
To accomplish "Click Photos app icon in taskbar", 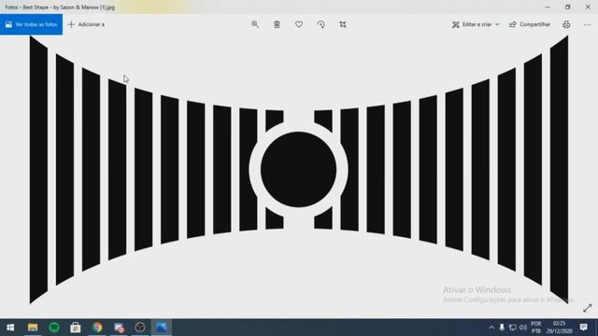I will pos(162,328).
